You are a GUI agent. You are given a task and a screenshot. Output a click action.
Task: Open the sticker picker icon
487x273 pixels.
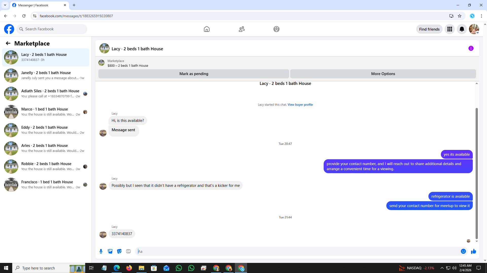pyautogui.click(x=119, y=251)
